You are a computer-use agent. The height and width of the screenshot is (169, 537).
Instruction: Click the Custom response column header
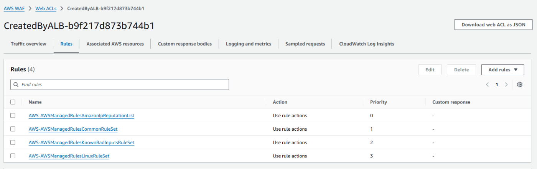(x=451, y=102)
